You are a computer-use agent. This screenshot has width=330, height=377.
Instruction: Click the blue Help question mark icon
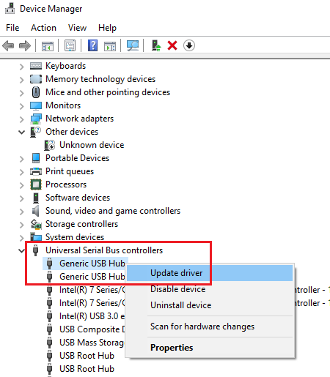[92, 45]
